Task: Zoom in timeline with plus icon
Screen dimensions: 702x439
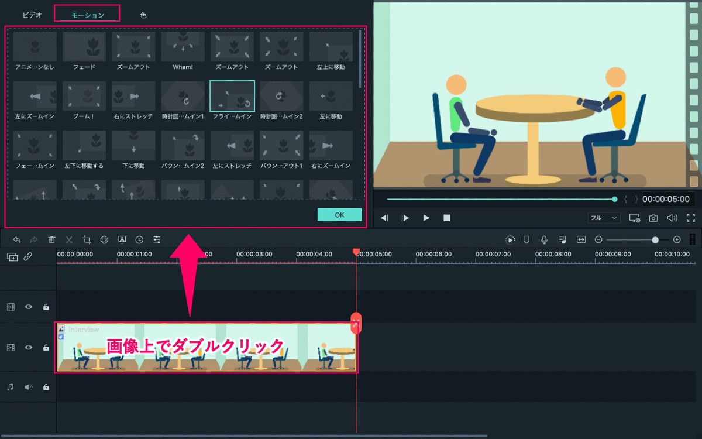Action: 677,239
